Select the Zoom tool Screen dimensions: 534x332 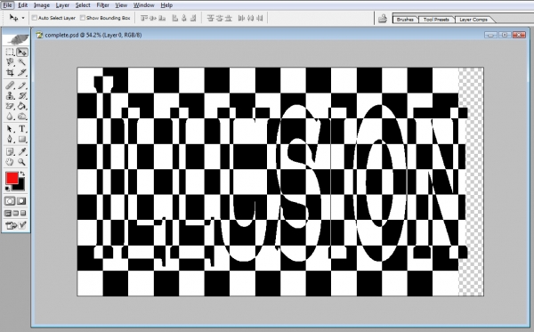point(21,162)
